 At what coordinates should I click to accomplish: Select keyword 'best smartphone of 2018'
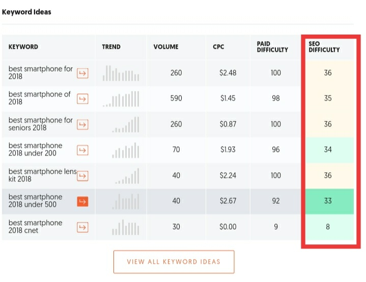click(x=39, y=98)
